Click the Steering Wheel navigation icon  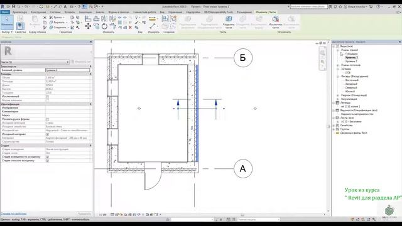322,53
